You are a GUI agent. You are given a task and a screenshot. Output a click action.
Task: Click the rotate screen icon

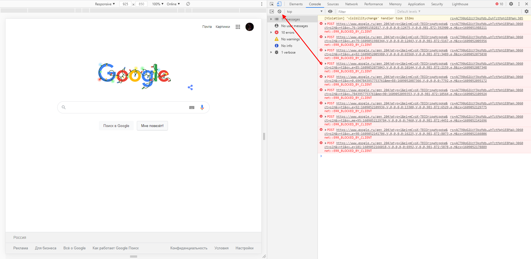(188, 4)
